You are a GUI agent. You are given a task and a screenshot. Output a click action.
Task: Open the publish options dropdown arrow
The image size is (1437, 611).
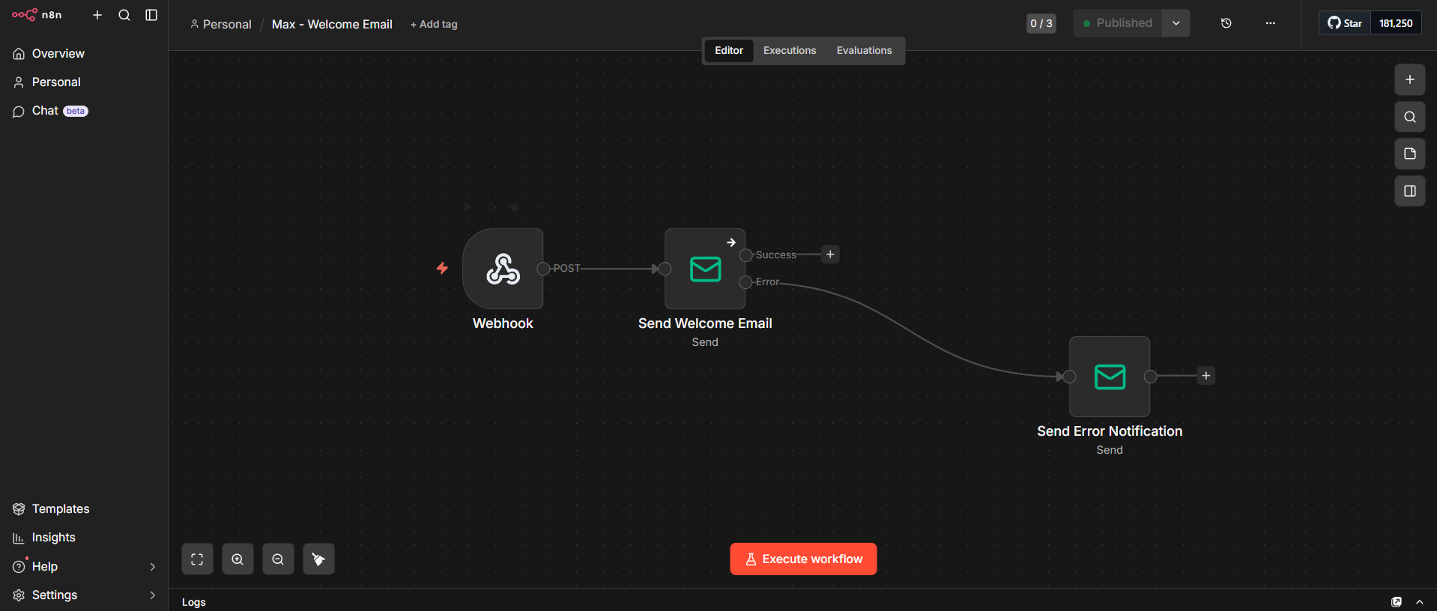(x=1176, y=23)
